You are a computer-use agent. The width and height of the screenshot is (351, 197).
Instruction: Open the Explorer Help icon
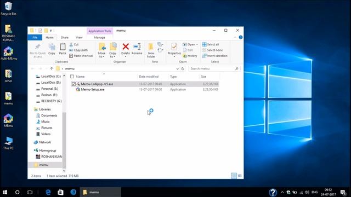tap(241, 37)
